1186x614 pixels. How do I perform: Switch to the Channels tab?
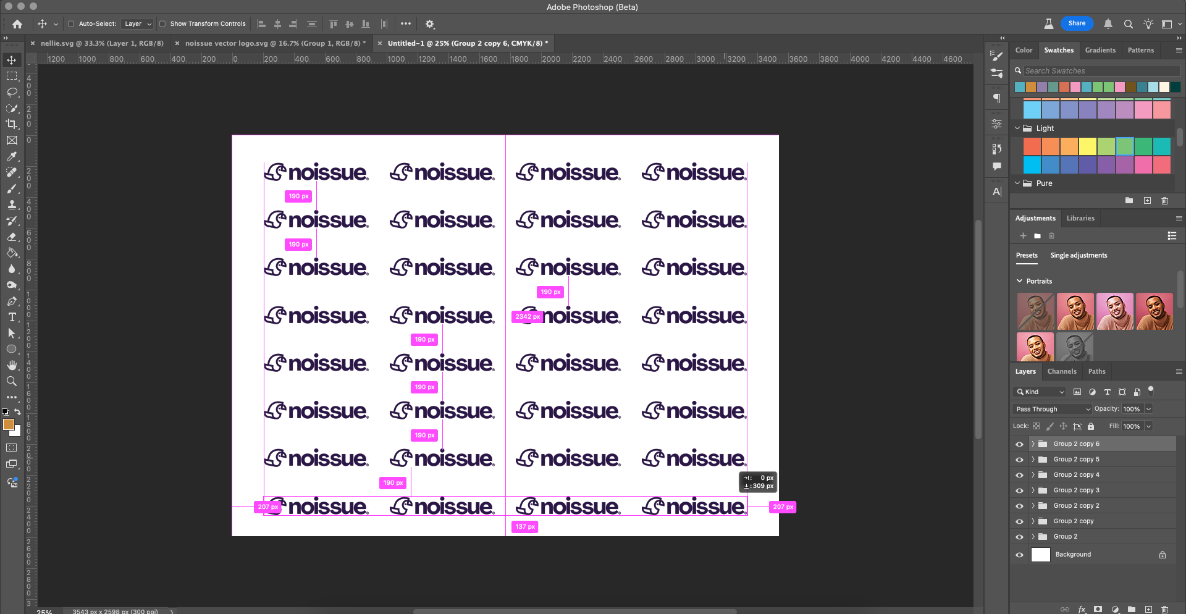click(x=1062, y=371)
